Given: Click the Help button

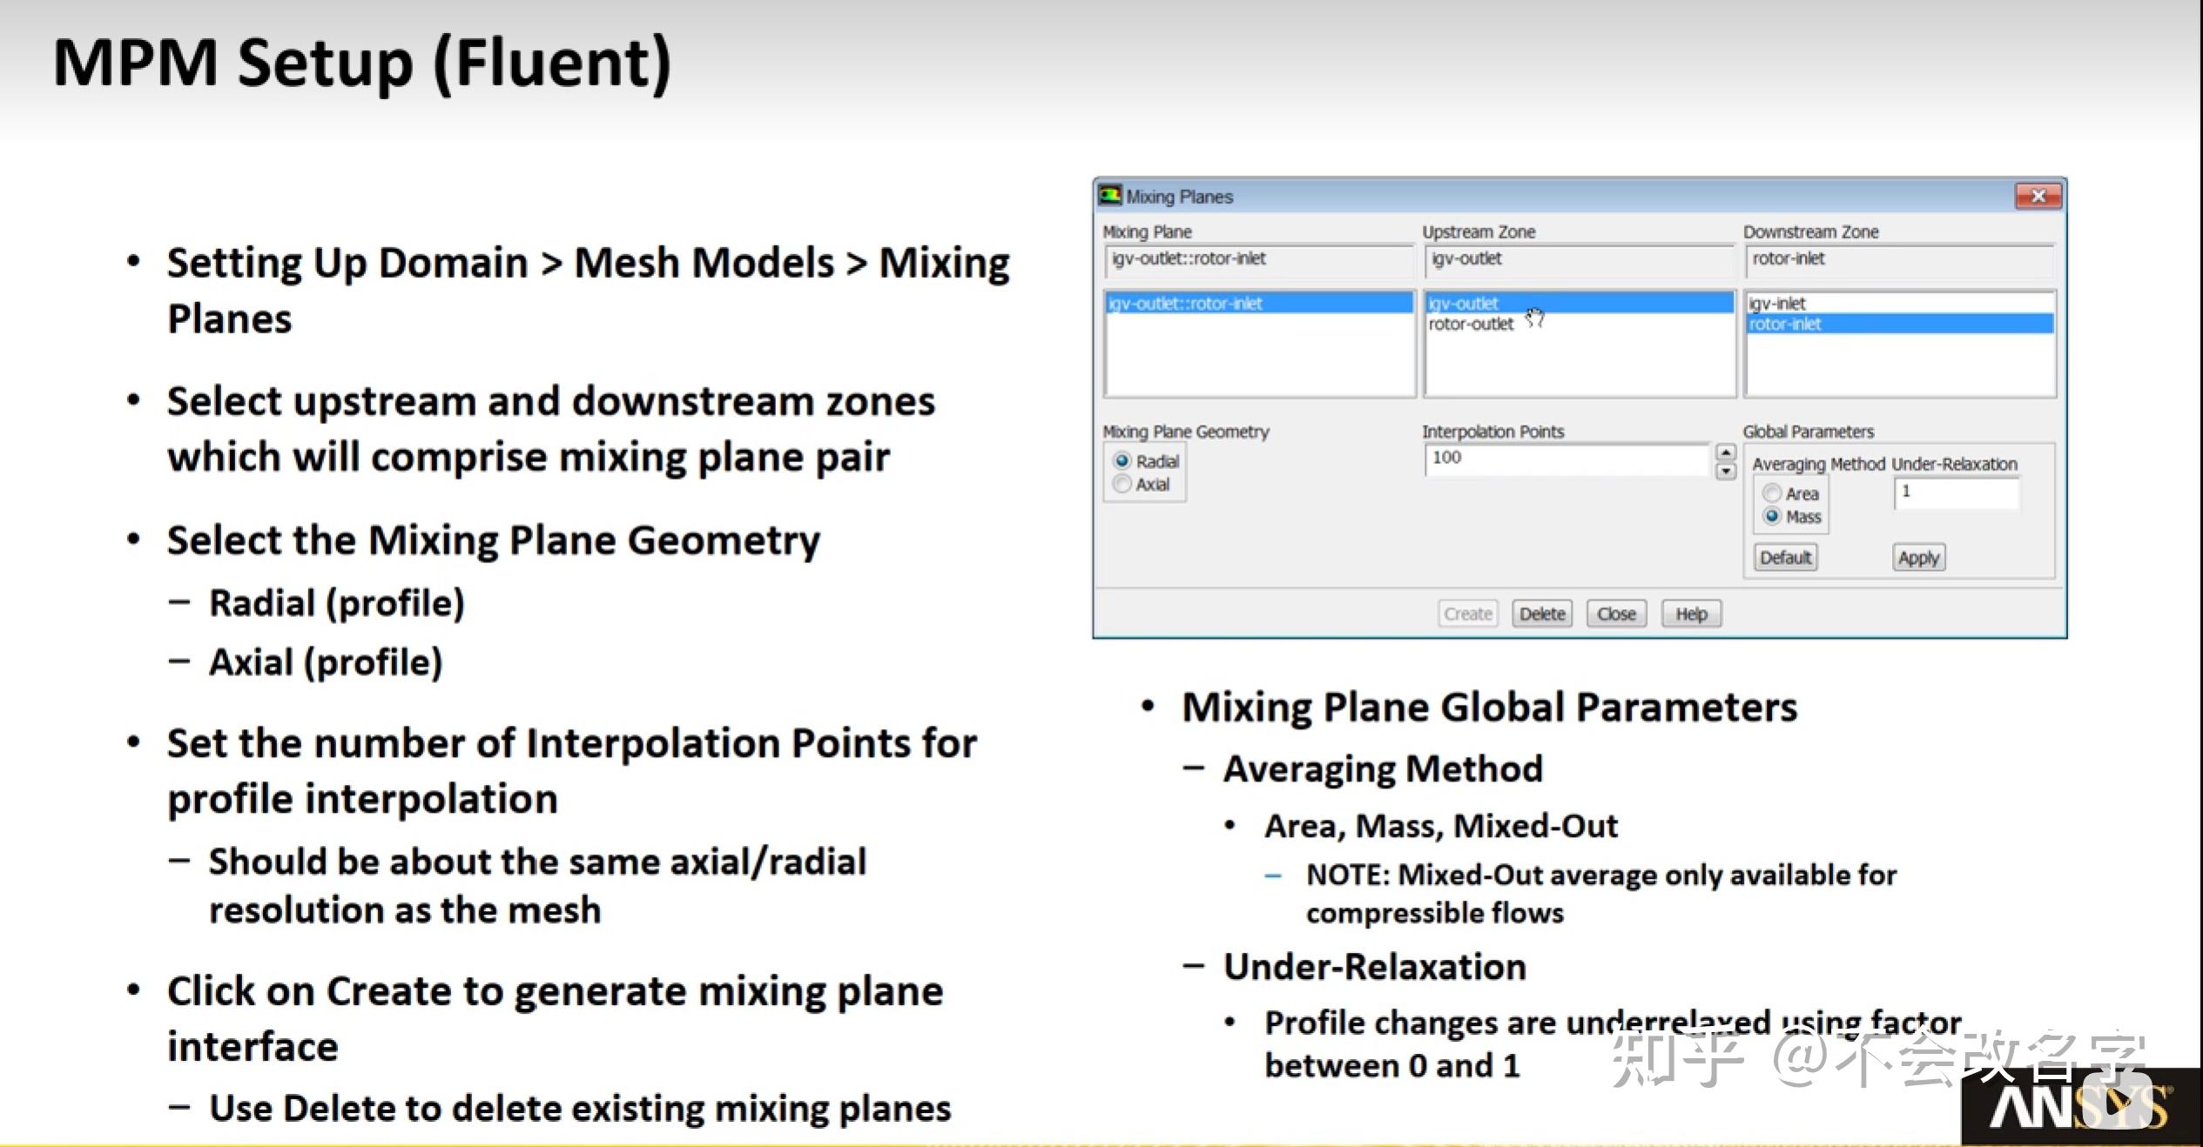Looking at the screenshot, I should [1691, 614].
